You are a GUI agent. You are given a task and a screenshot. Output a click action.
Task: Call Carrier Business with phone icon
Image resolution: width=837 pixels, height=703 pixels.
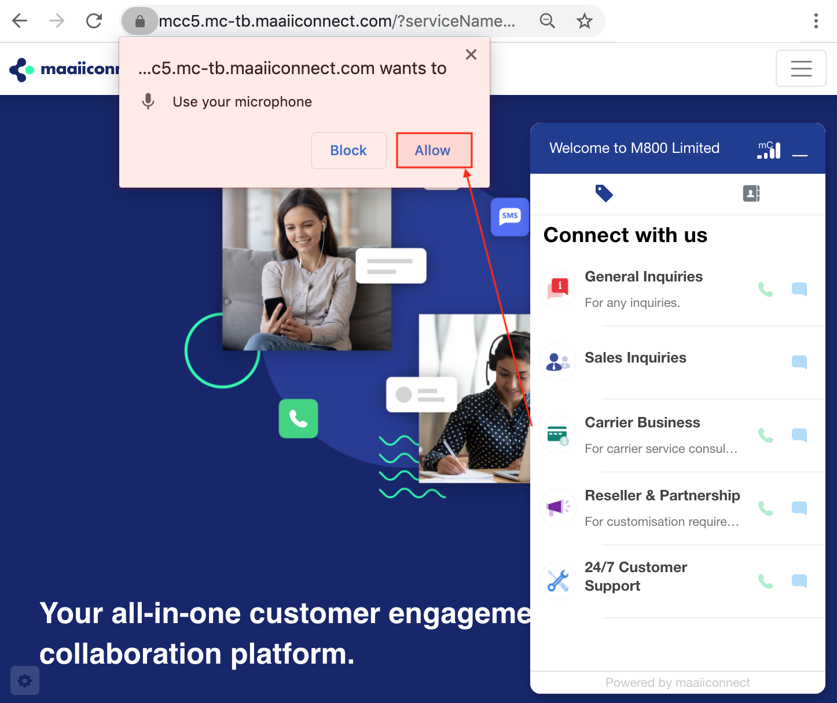766,435
